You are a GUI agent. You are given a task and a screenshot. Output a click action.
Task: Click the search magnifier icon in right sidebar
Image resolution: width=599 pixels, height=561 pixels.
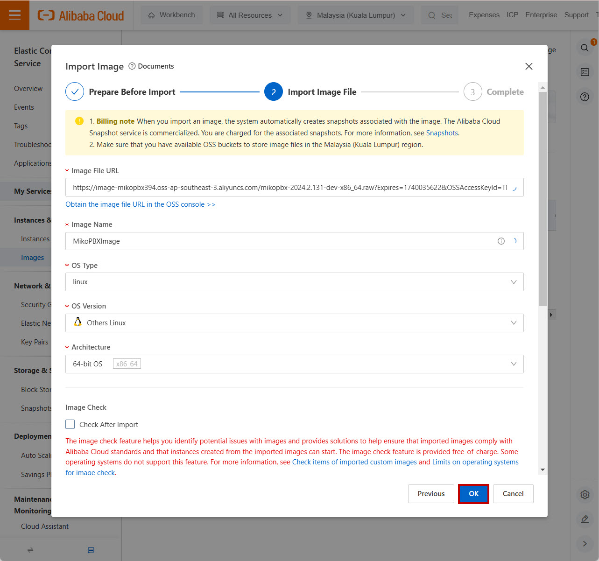(x=585, y=48)
